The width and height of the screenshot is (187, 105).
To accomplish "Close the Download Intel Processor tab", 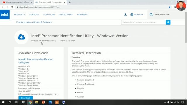I will click(64, 2).
